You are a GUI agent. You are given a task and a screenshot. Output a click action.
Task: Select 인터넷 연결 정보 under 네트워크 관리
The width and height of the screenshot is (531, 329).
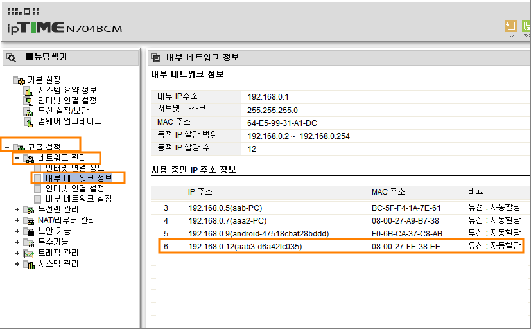tap(74, 168)
